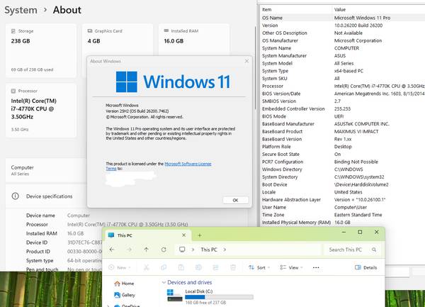Refresh the This PC folder view
The height and width of the screenshot is (307, 425).
[x=163, y=250]
